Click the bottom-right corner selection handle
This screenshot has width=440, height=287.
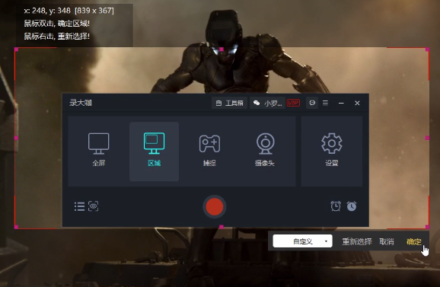pyautogui.click(x=427, y=227)
